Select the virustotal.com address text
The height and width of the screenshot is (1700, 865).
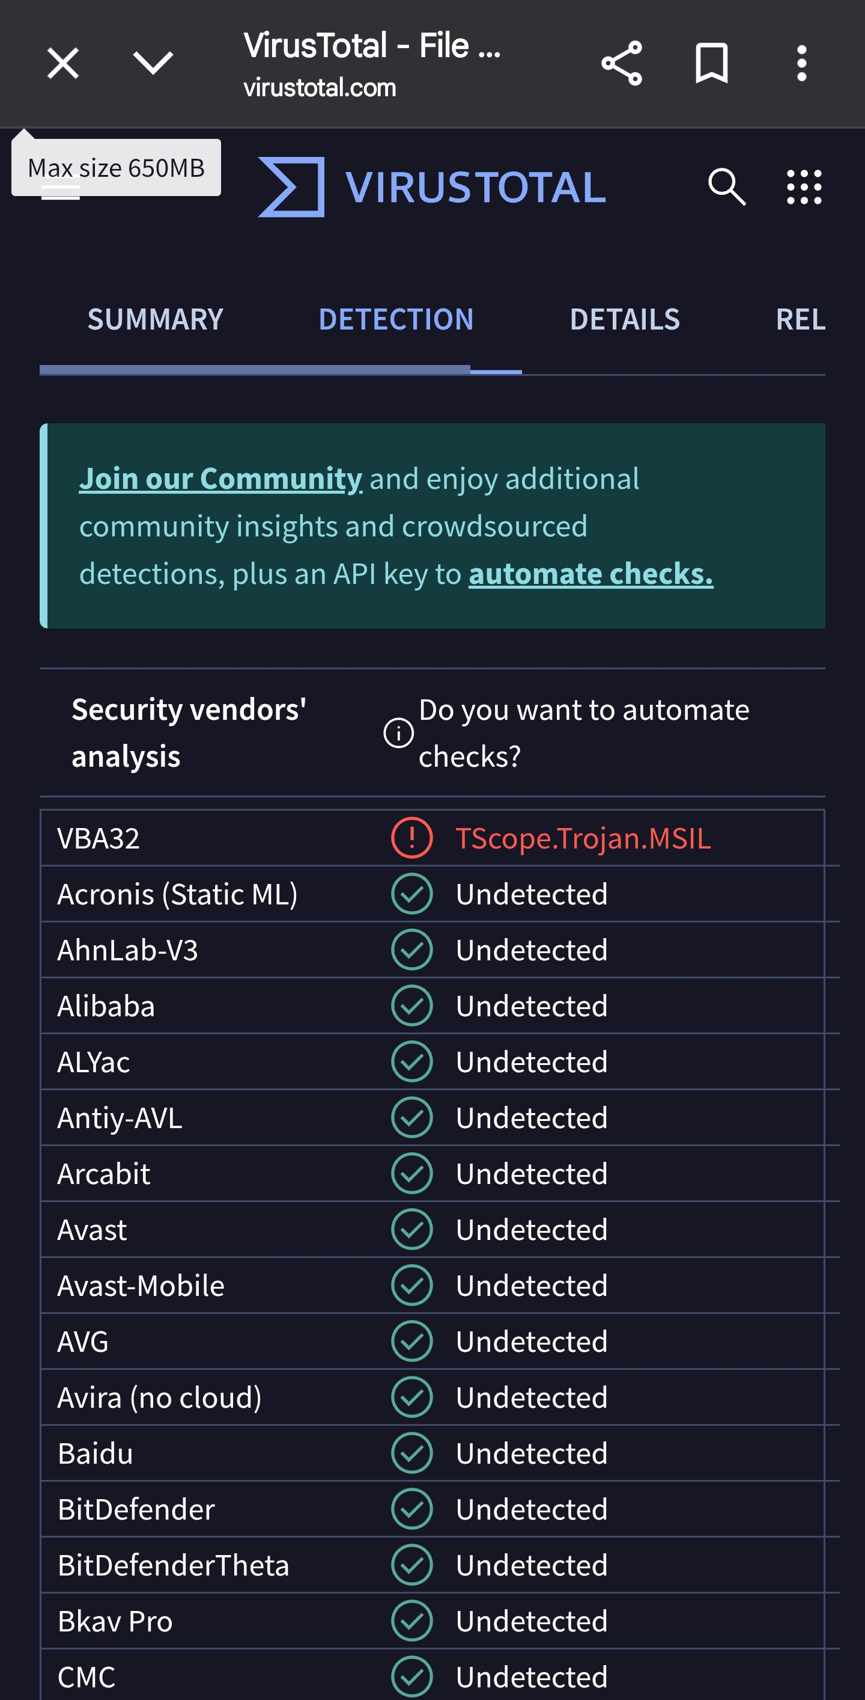[x=320, y=88]
